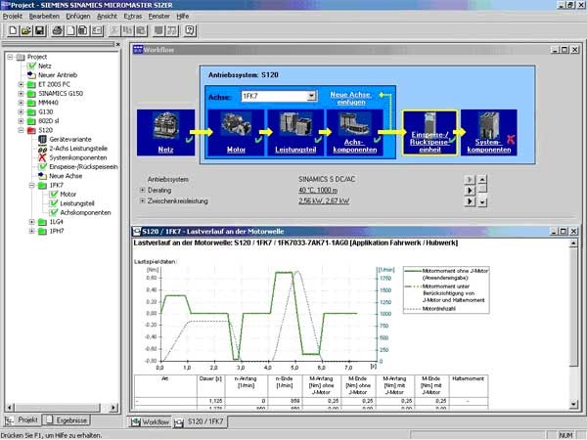Expand the Derating row

(143, 190)
